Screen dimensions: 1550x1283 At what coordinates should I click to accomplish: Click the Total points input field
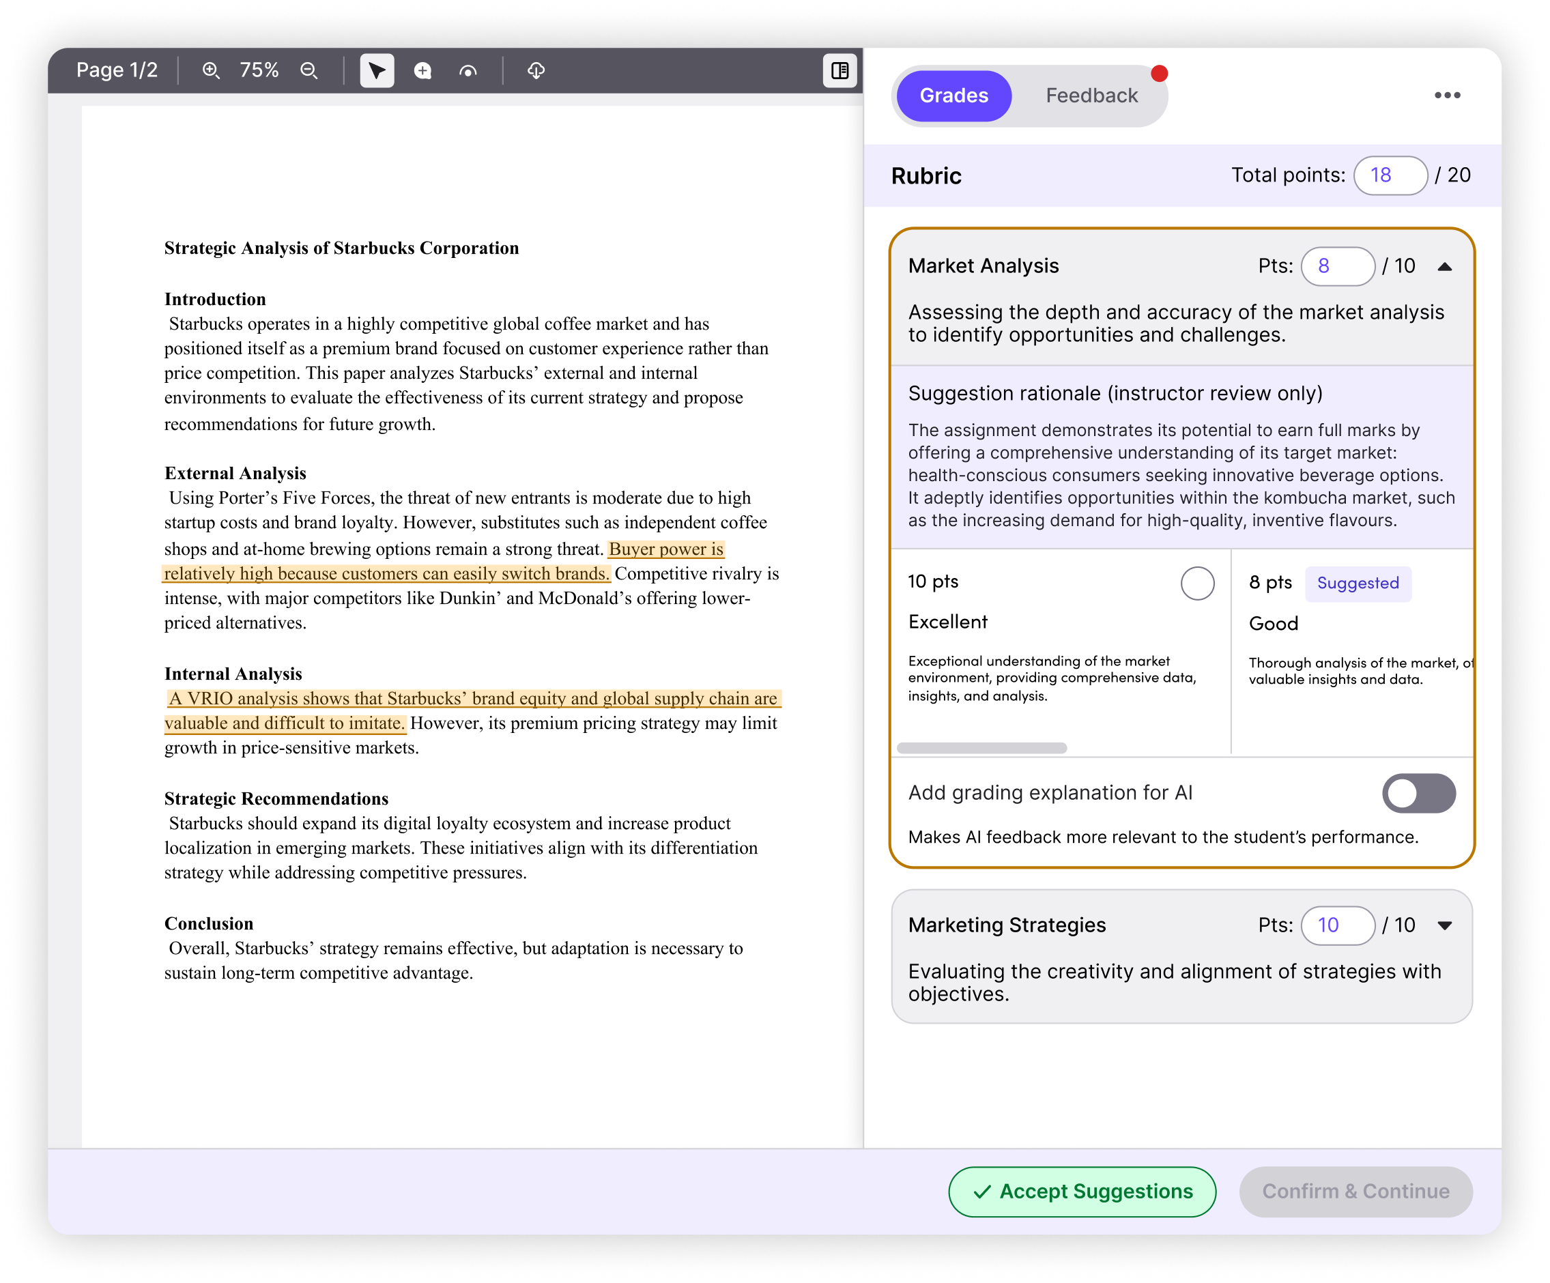point(1389,175)
